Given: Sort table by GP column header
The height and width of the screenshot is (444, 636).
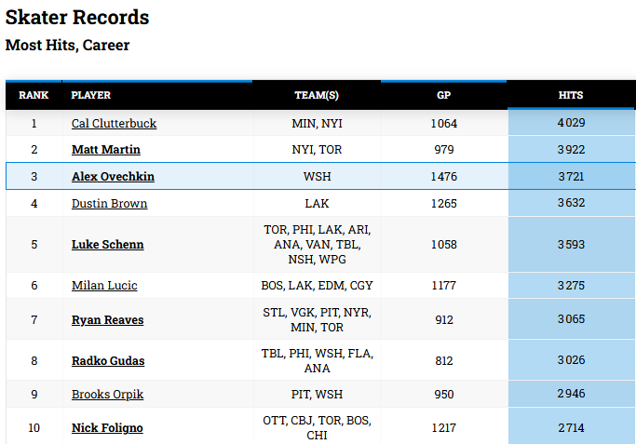Looking at the screenshot, I should 444,95.
